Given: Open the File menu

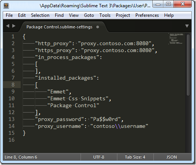Looking at the screenshot, I should tap(9, 15).
